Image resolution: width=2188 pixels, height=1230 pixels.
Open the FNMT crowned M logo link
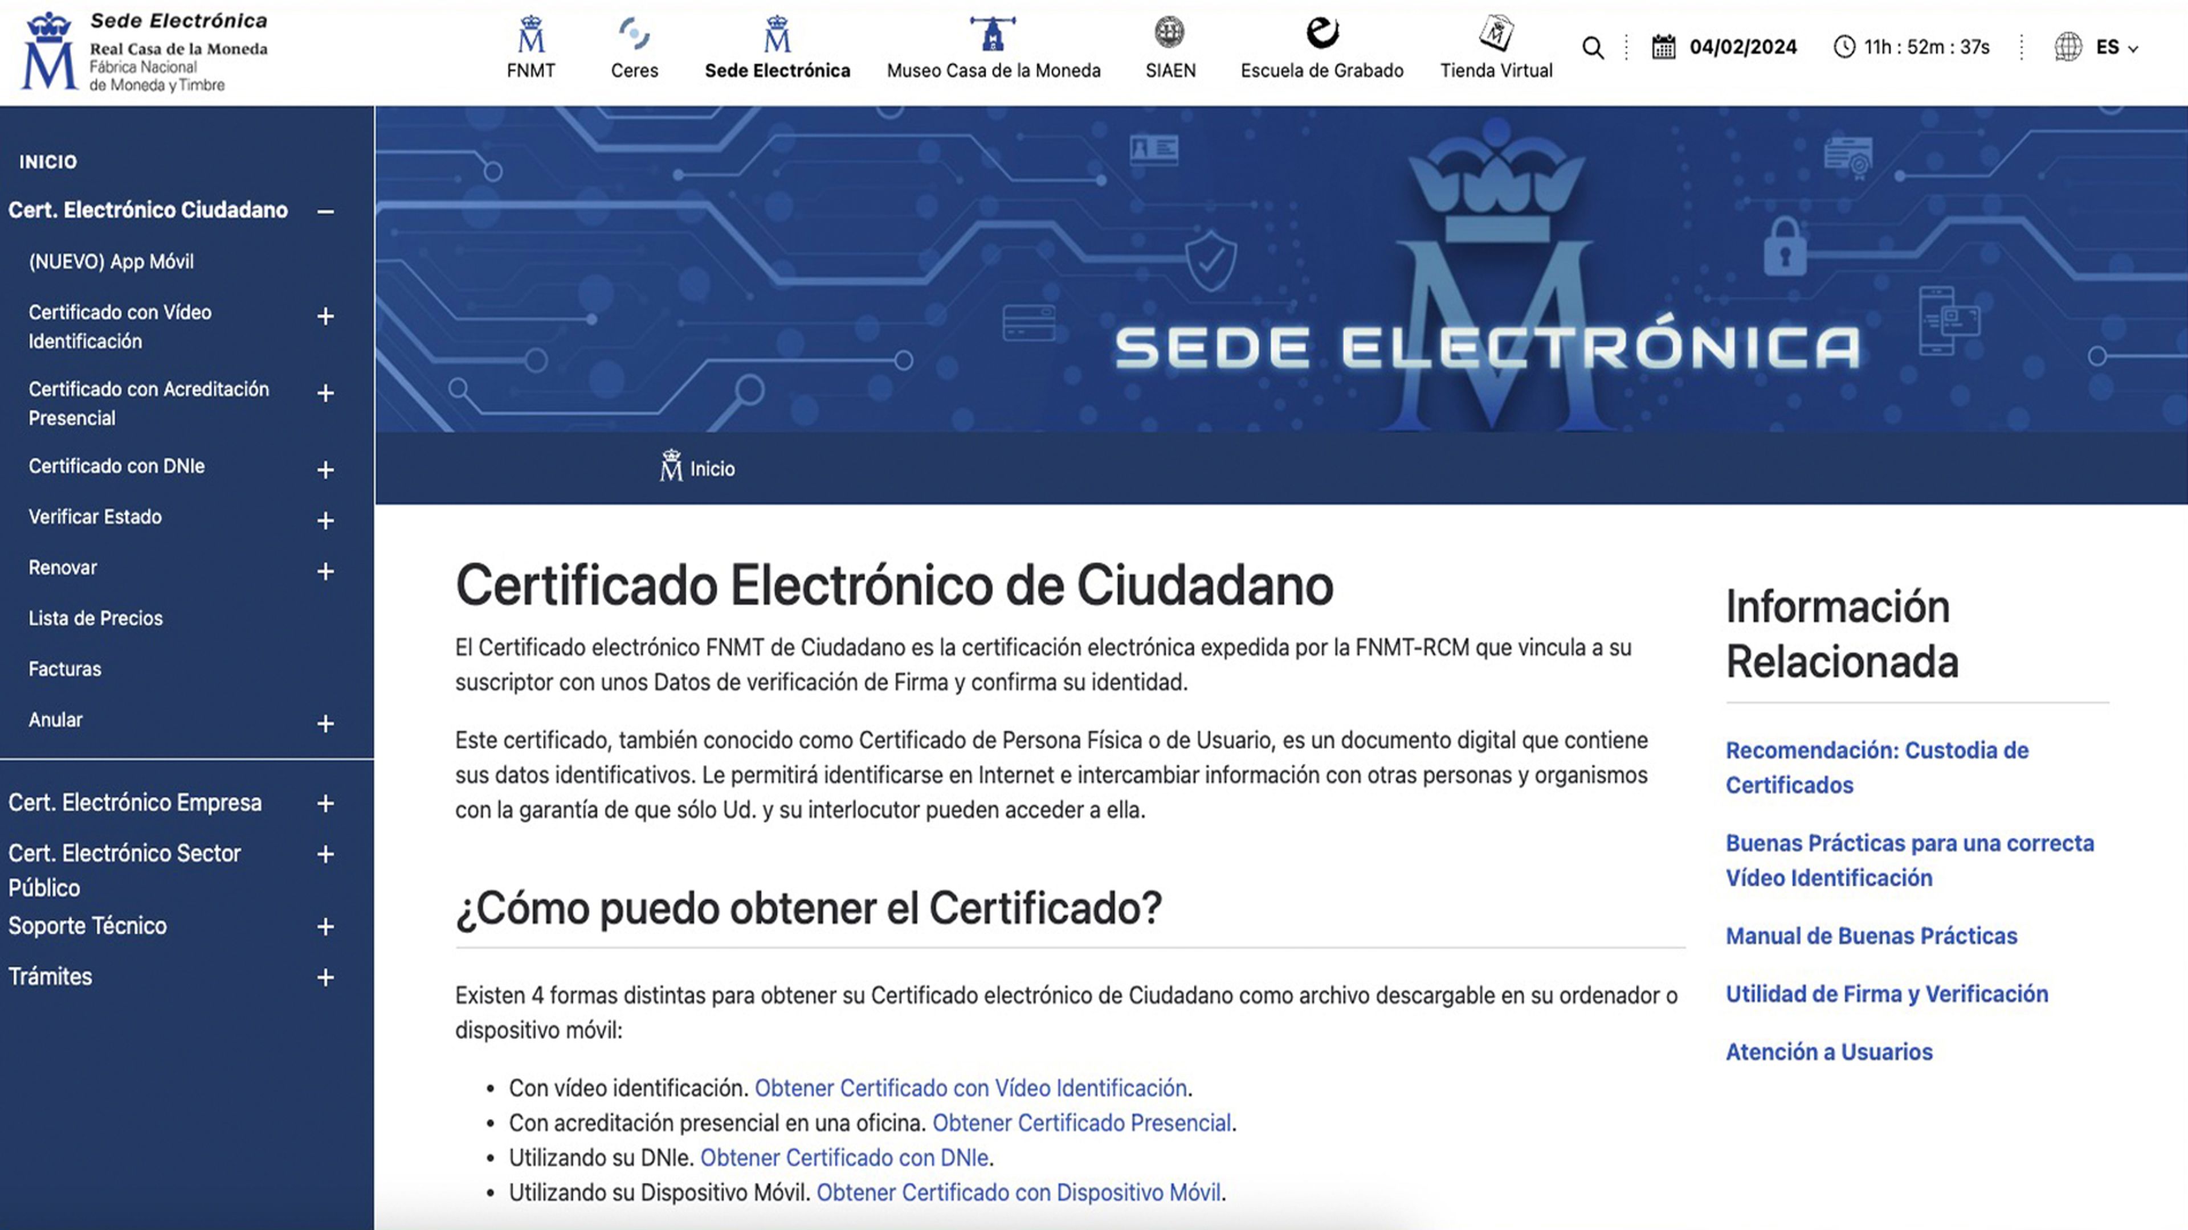(531, 34)
